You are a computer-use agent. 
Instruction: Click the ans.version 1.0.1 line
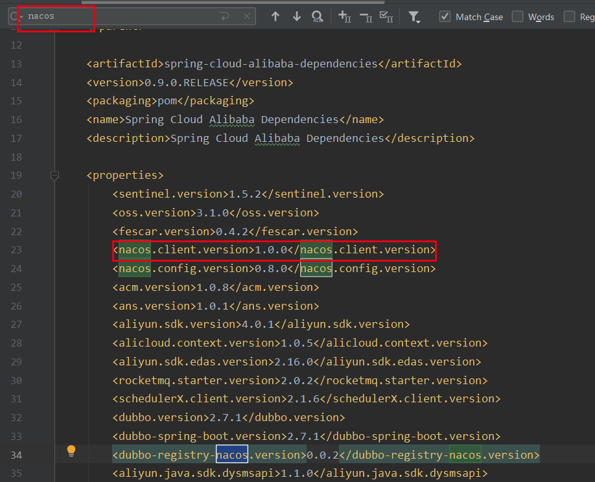[x=216, y=306]
